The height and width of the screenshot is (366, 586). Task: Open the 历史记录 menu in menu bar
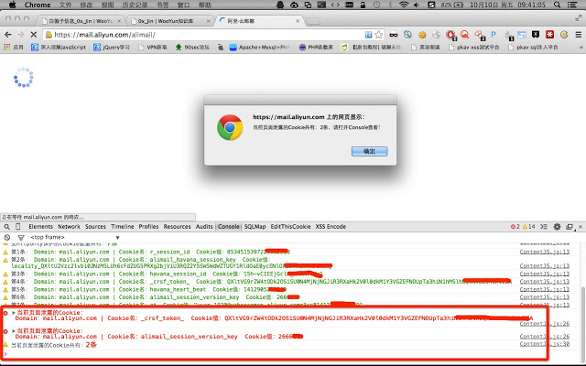135,5
